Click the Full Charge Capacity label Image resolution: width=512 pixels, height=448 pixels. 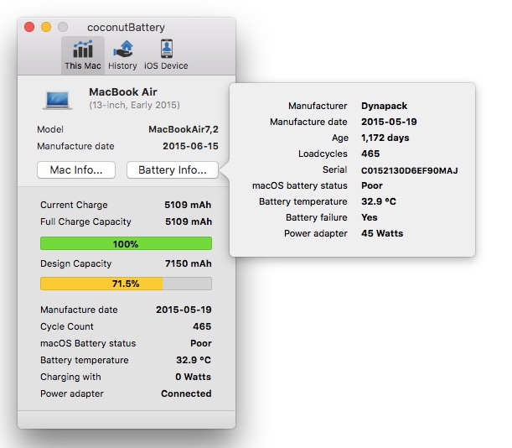(85, 221)
